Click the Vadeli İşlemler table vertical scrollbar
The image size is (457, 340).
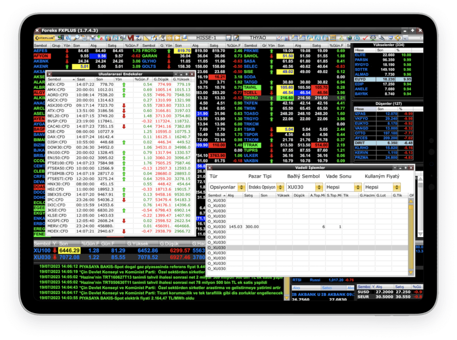411,234
